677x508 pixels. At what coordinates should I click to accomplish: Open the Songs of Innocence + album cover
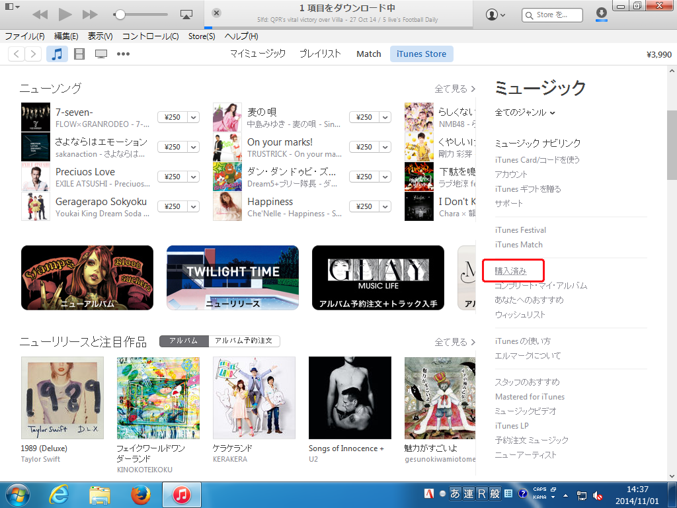click(350, 398)
